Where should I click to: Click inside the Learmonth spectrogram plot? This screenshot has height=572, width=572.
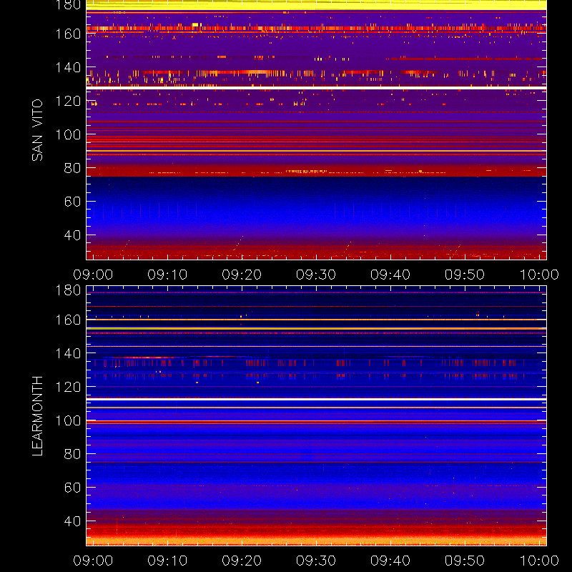(x=316, y=416)
